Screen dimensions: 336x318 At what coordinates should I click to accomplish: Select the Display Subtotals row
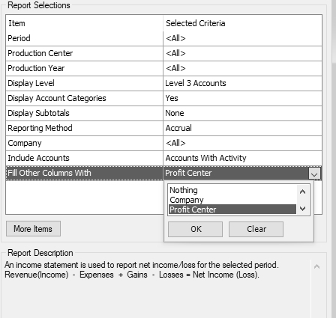coord(163,113)
